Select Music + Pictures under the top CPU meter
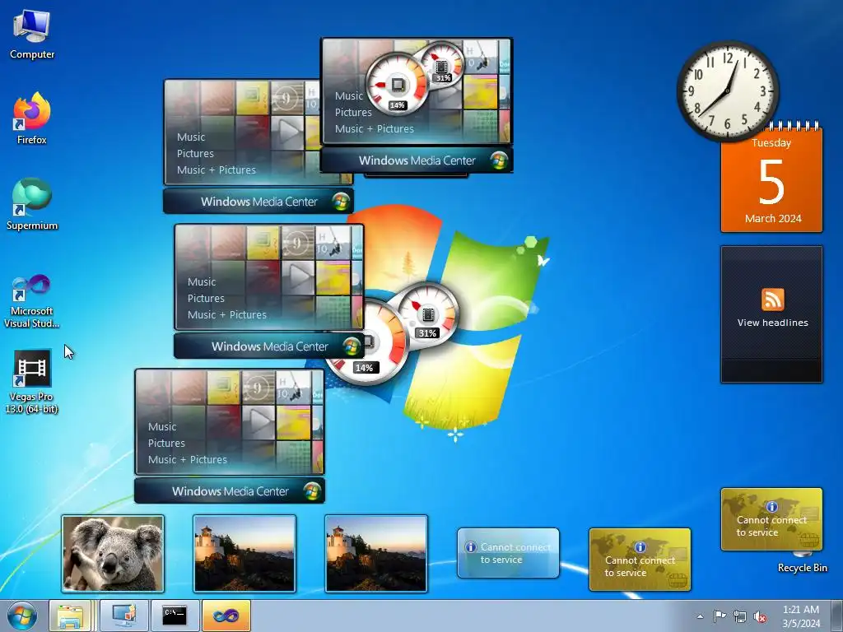Image resolution: width=843 pixels, height=632 pixels. [375, 129]
